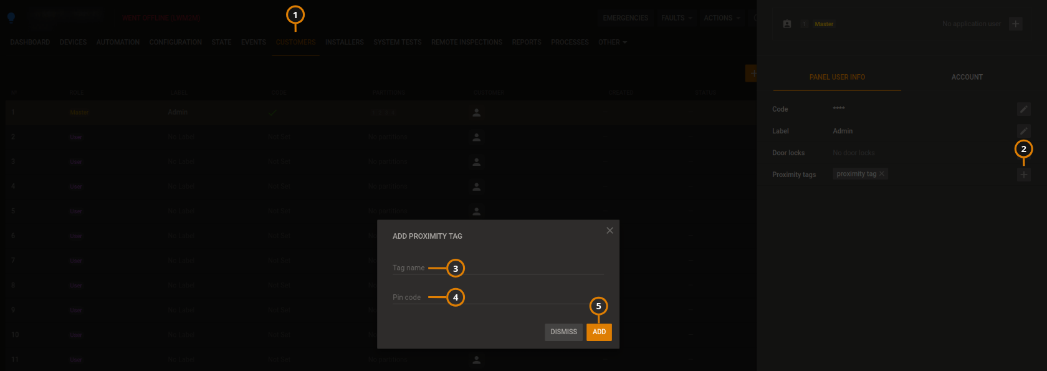
Task: Remove the existing 'proximity tag' chip
Action: click(882, 174)
